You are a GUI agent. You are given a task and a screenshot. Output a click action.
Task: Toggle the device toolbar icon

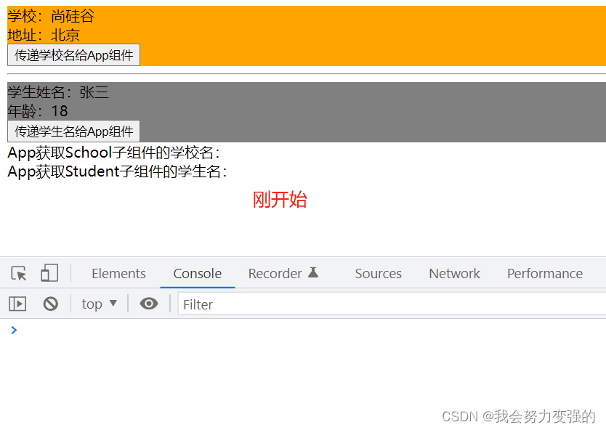49,273
